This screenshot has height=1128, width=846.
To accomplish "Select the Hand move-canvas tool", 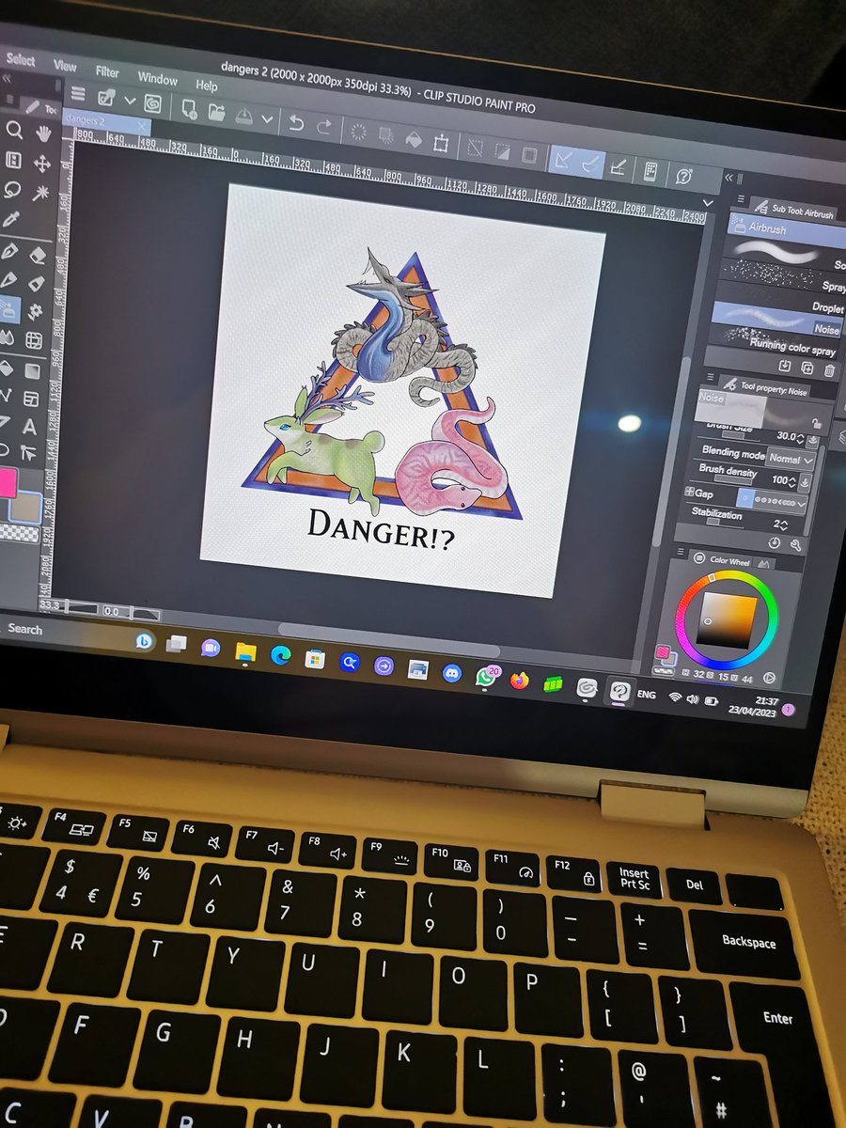I will coord(43,133).
